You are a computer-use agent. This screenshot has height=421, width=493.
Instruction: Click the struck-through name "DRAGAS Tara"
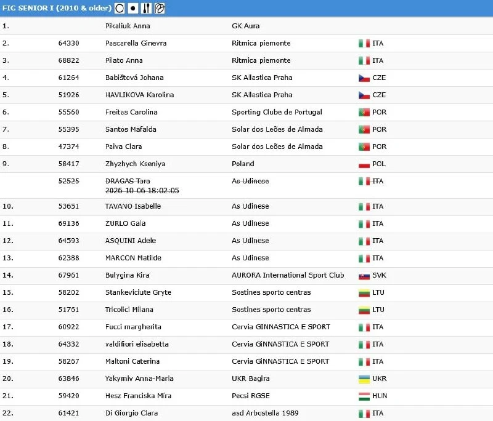128,181
